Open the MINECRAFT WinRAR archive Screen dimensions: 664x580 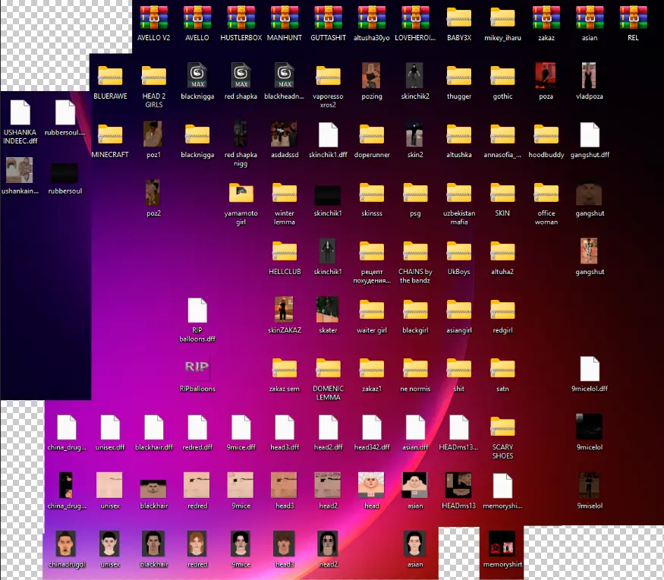109,134
